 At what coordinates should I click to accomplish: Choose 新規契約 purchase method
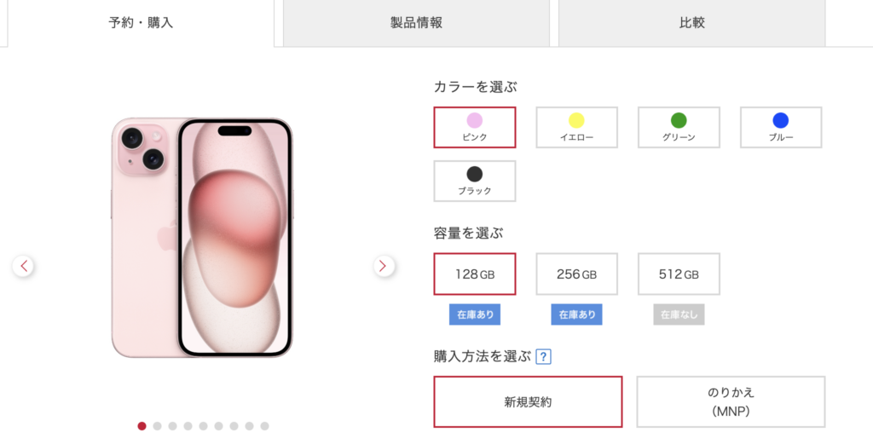tap(528, 401)
